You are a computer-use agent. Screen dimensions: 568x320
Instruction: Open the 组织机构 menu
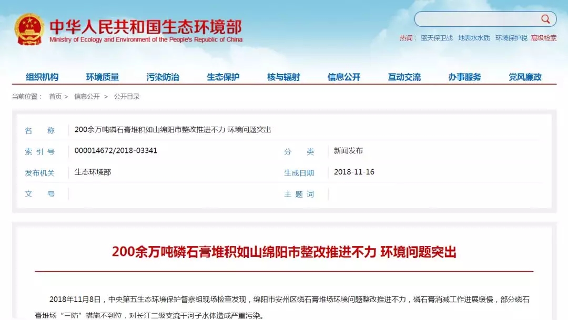tap(42, 77)
